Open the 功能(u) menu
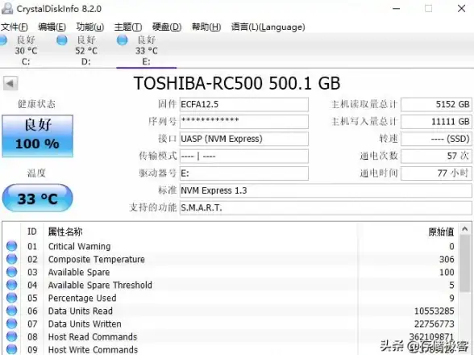474x355 pixels. 90,27
